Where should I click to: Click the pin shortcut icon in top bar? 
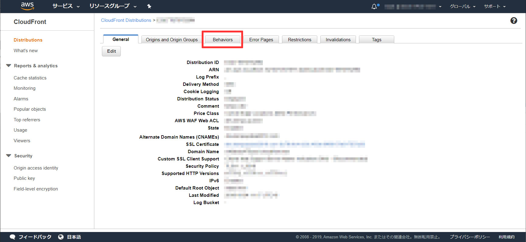[x=149, y=6]
